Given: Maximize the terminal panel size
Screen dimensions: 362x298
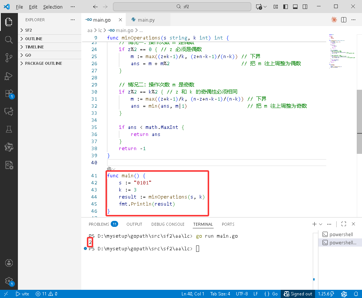Looking at the screenshot, I should (343, 224).
